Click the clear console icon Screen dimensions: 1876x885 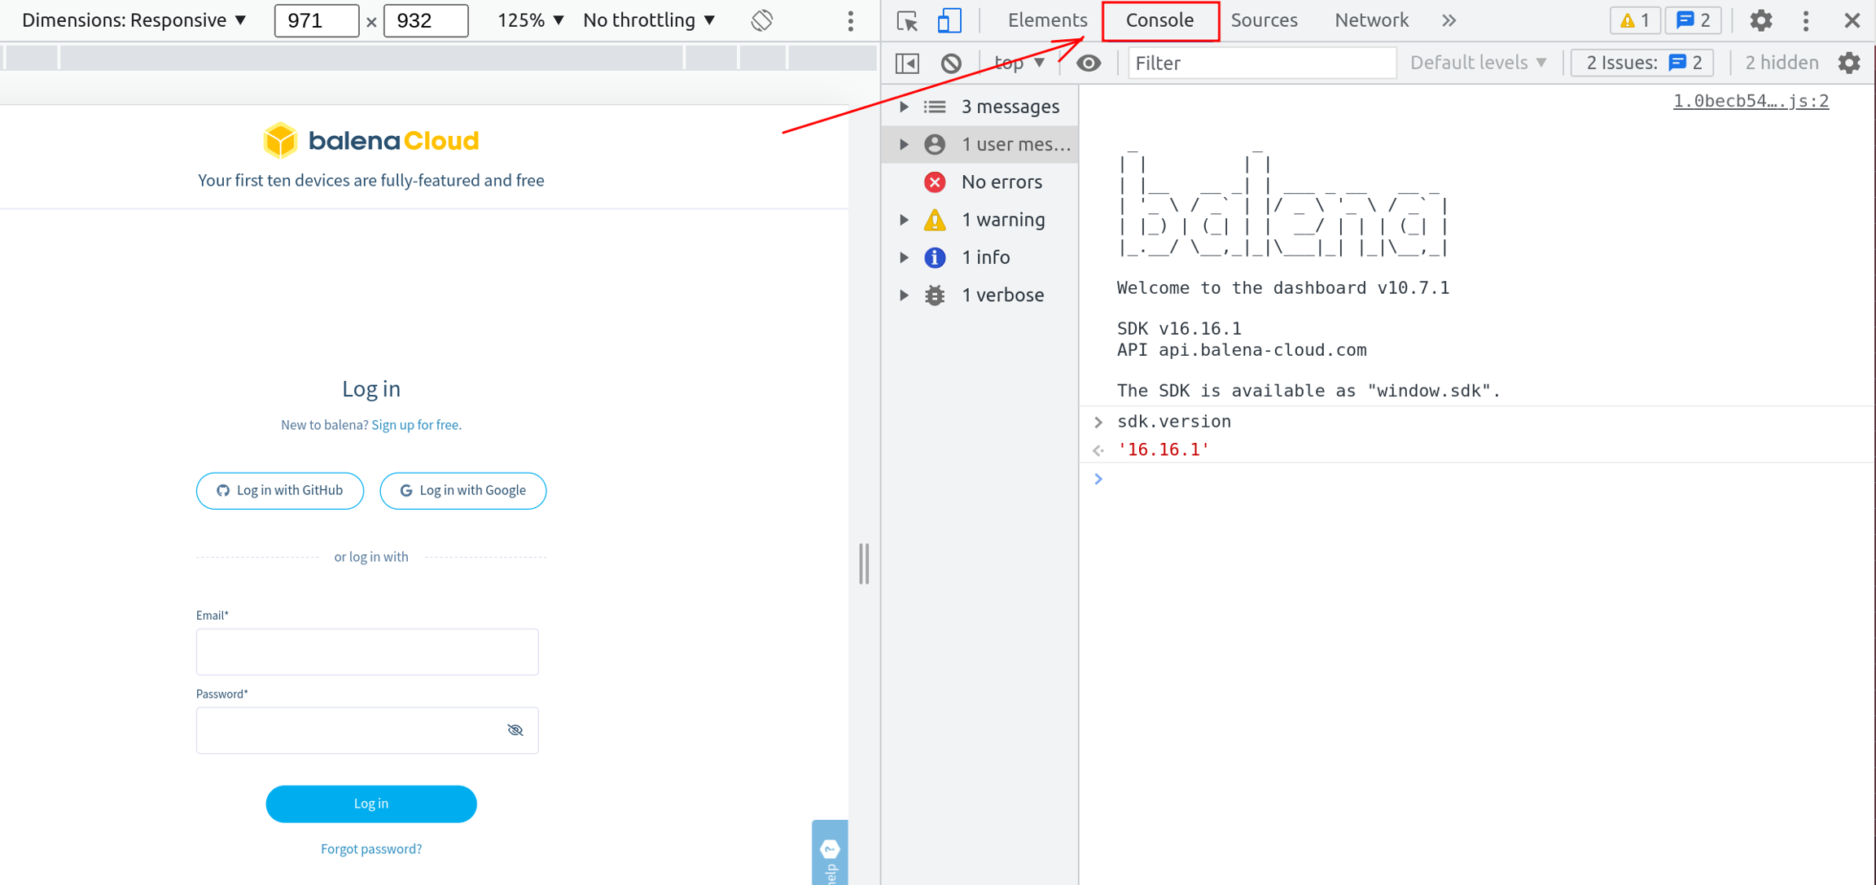951,63
